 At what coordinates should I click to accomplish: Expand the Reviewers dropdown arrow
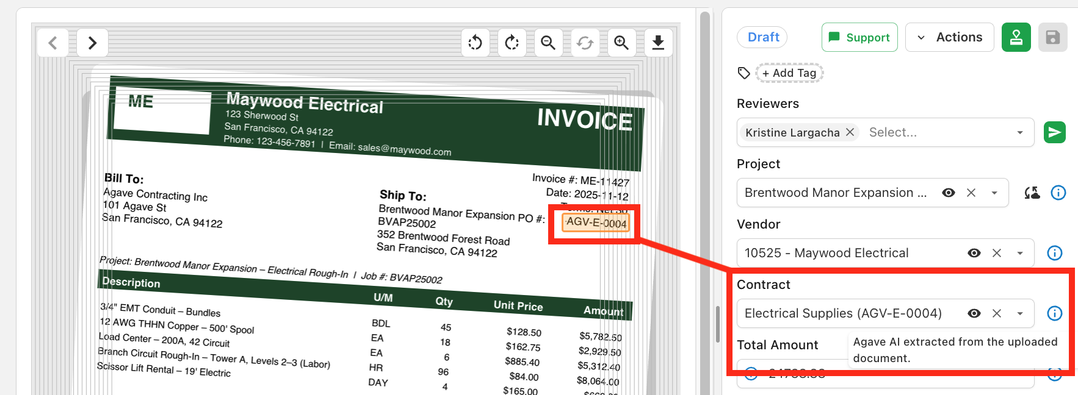[1020, 133]
